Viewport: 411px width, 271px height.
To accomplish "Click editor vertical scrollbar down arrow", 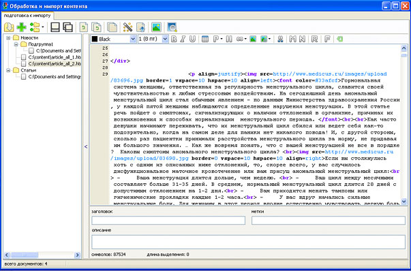I will tap(404, 202).
